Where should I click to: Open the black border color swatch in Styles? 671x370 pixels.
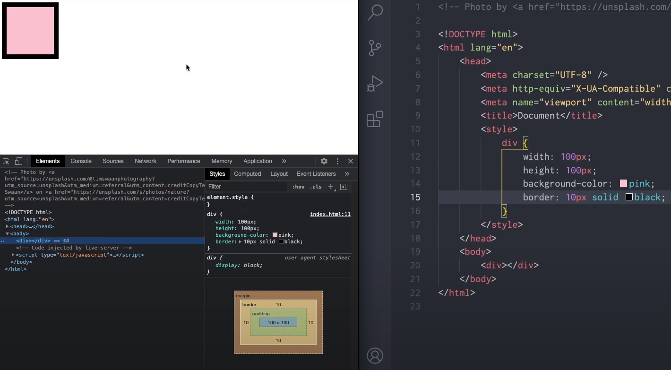click(x=281, y=241)
